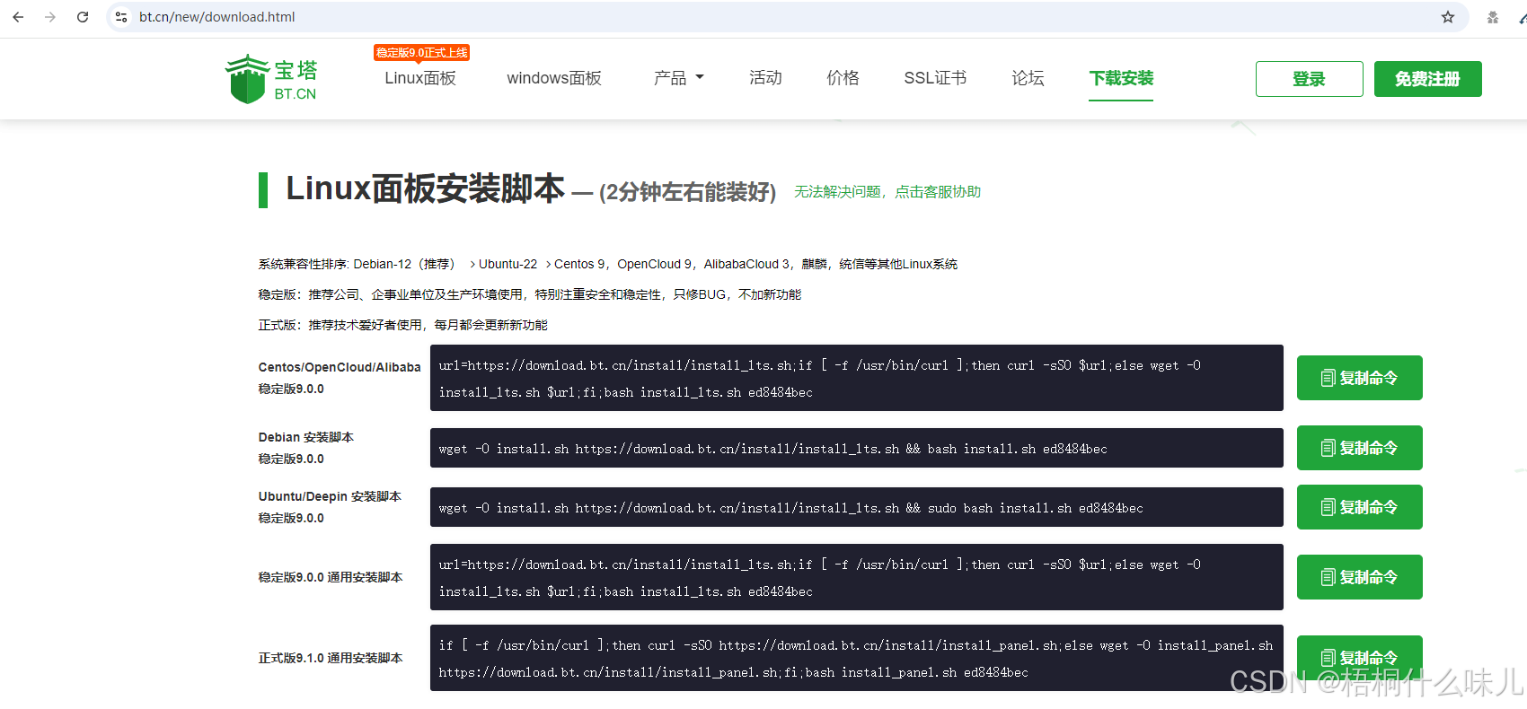The height and width of the screenshot is (709, 1527).
Task: Open the 价格 page
Action: pos(843,78)
